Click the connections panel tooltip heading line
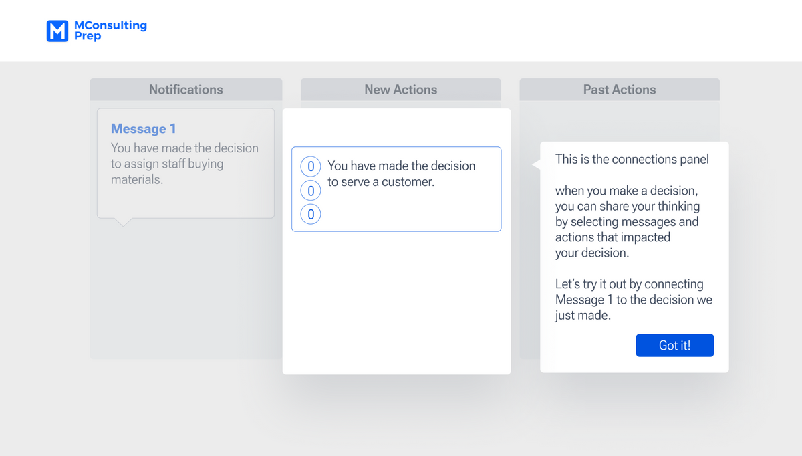Screen dimensions: 802x456 pos(632,159)
